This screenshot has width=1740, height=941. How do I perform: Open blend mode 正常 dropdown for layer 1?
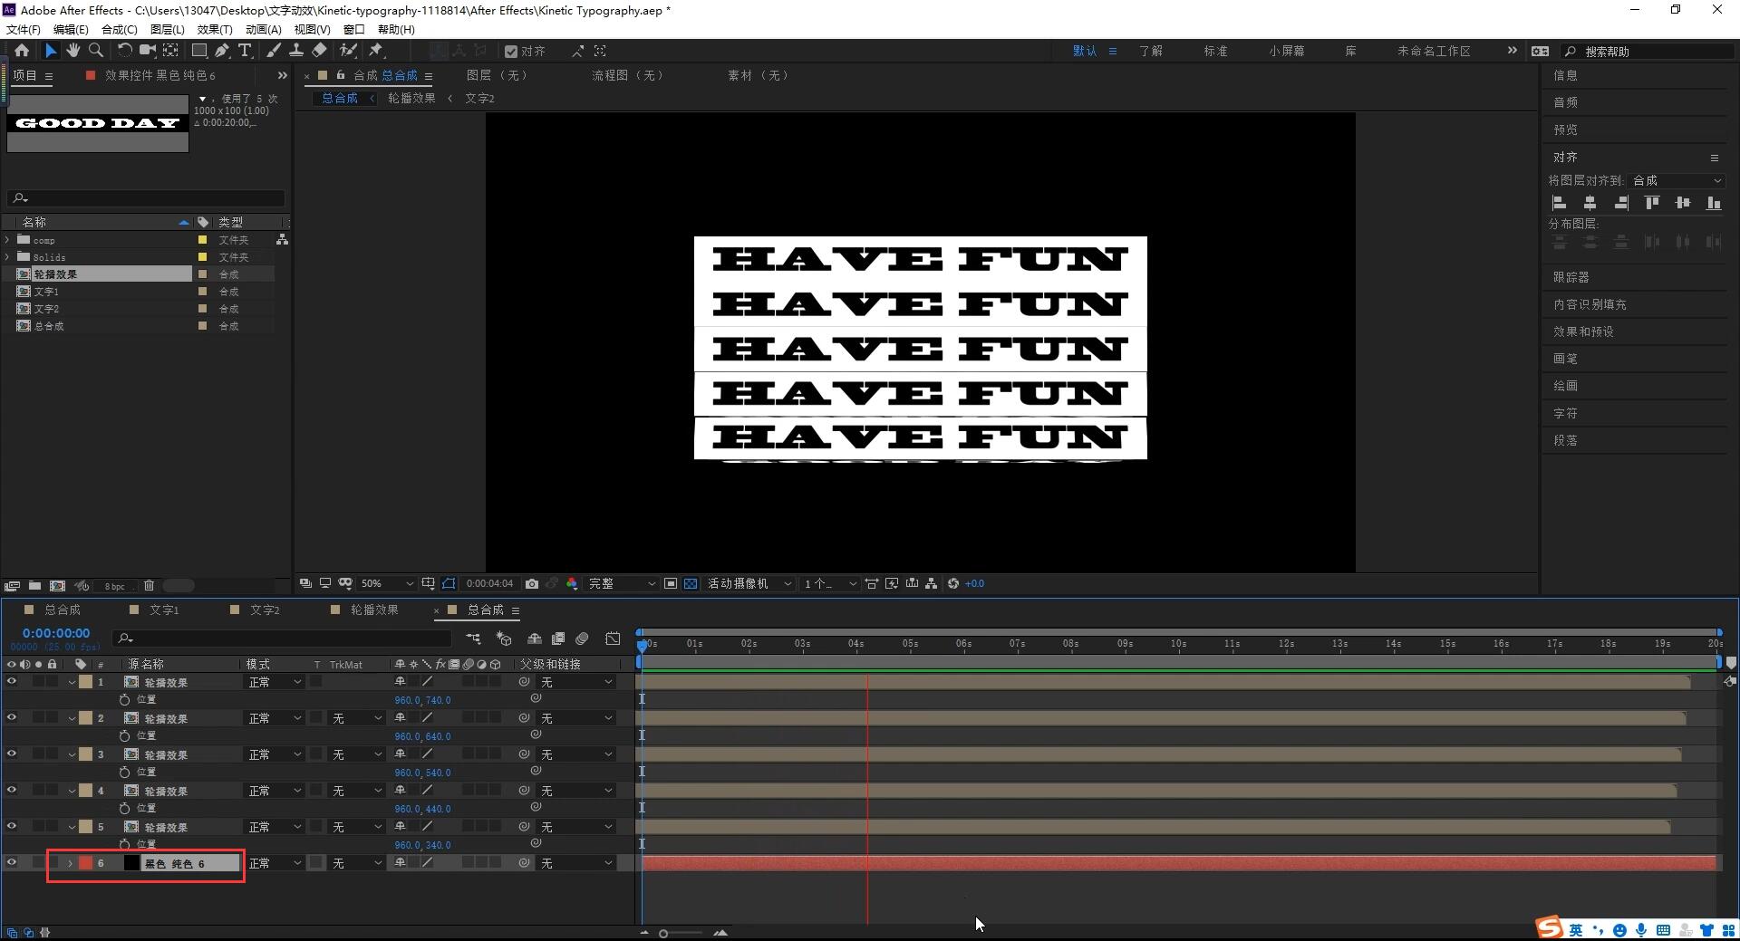[x=275, y=682]
